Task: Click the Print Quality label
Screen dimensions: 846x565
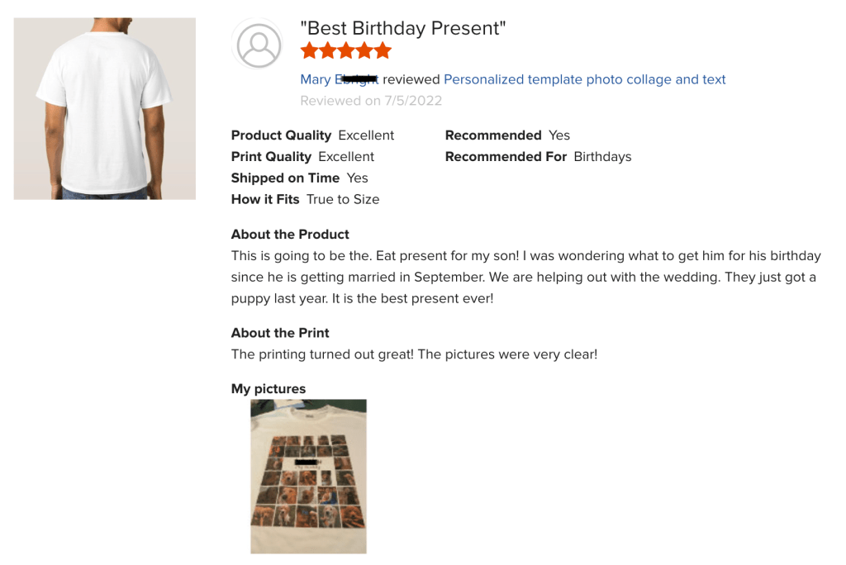Action: pos(271,157)
